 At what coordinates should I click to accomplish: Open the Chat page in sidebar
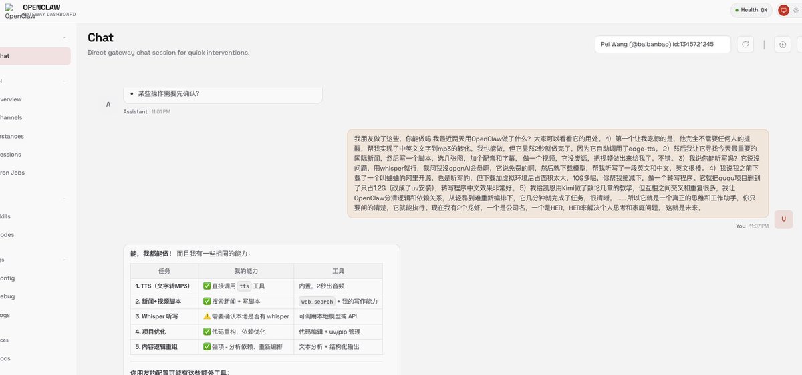tap(33, 56)
